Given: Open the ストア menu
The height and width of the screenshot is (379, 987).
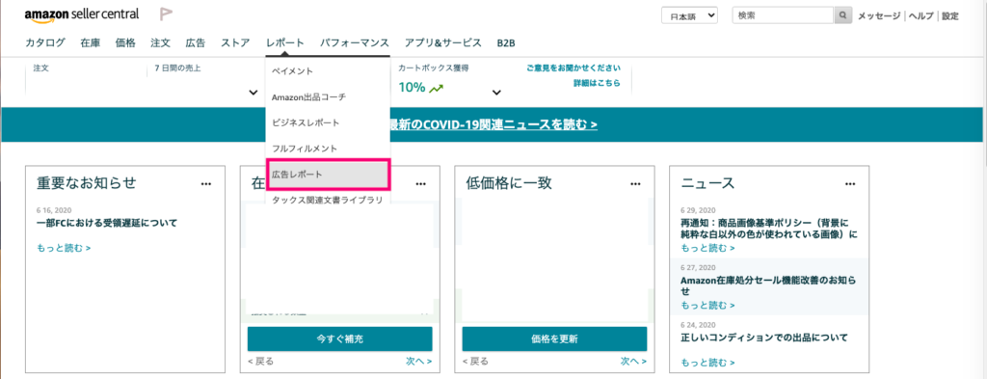Looking at the screenshot, I should [x=235, y=42].
